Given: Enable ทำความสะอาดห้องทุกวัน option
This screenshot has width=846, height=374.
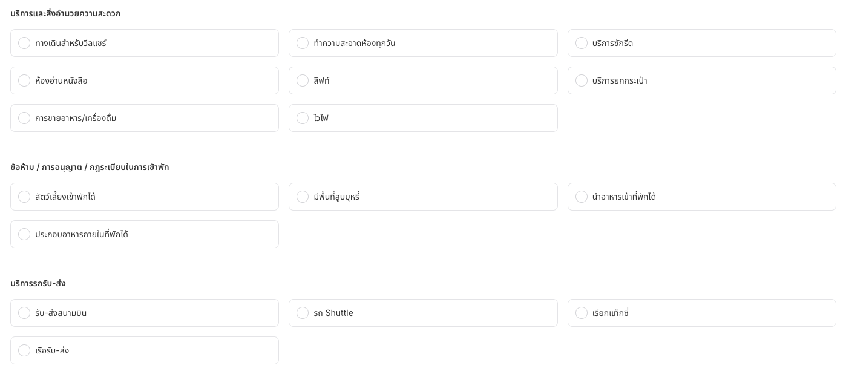Looking at the screenshot, I should (303, 43).
